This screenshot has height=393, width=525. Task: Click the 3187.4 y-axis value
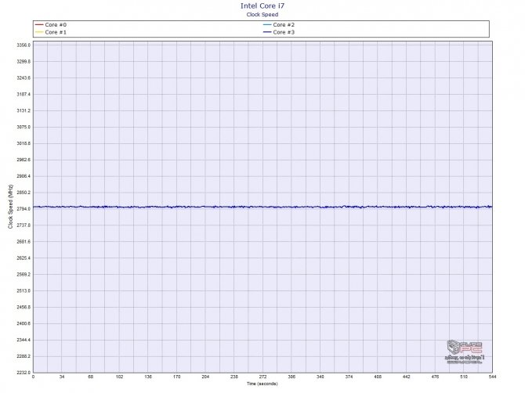click(x=24, y=94)
